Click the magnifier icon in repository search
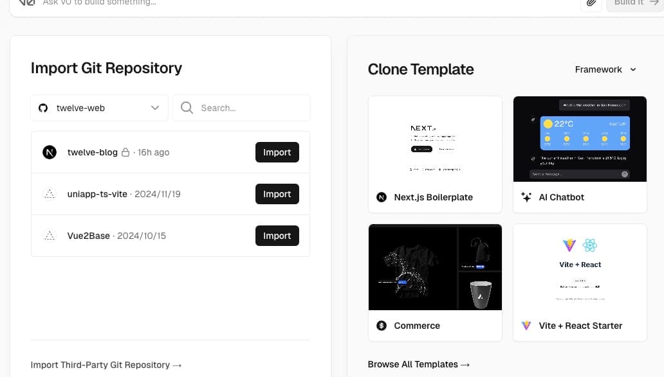Image resolution: width=664 pixels, height=377 pixels. 187,108
